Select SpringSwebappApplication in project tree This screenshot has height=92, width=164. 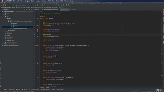click(19, 29)
